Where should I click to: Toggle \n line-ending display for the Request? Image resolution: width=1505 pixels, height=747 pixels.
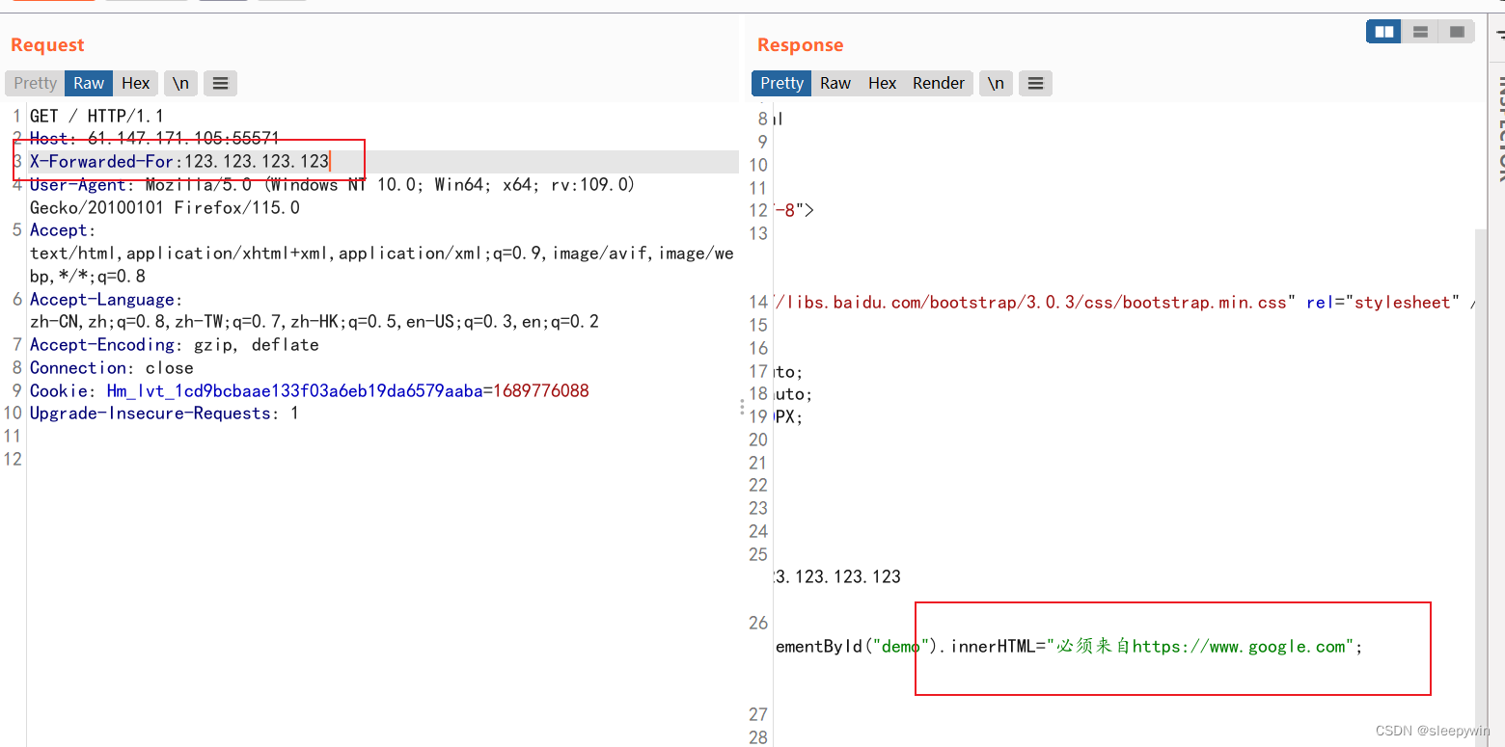(x=180, y=83)
